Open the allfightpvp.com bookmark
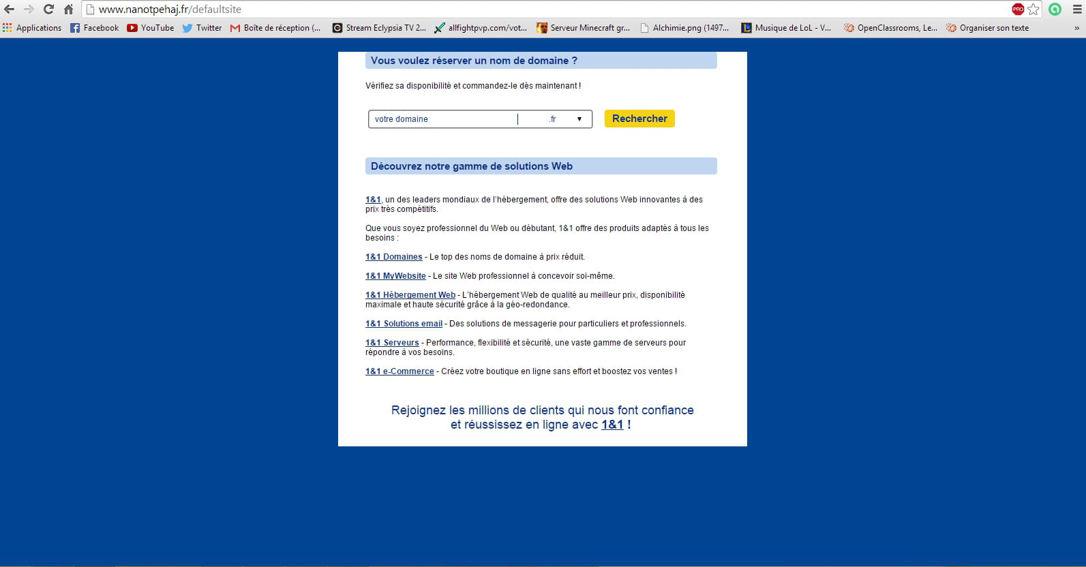 481,28
